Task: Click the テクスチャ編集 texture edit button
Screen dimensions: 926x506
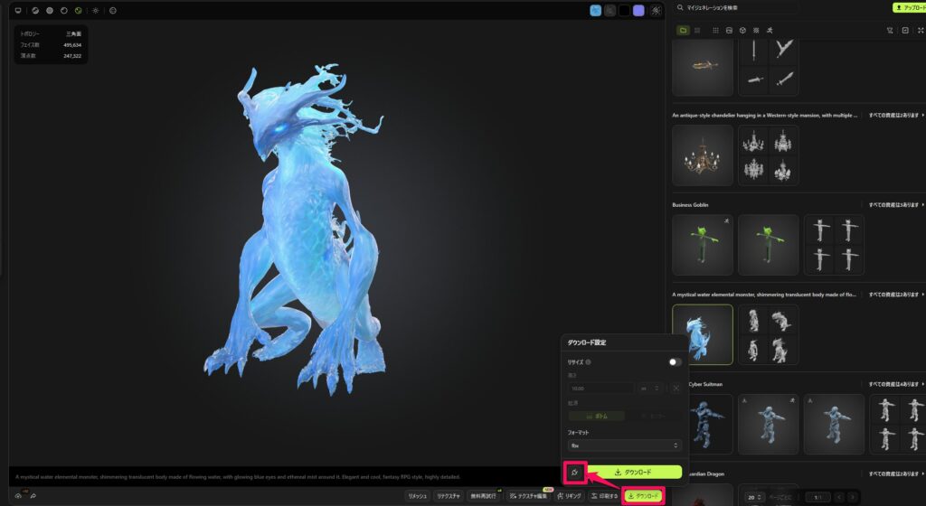Action: coord(528,496)
